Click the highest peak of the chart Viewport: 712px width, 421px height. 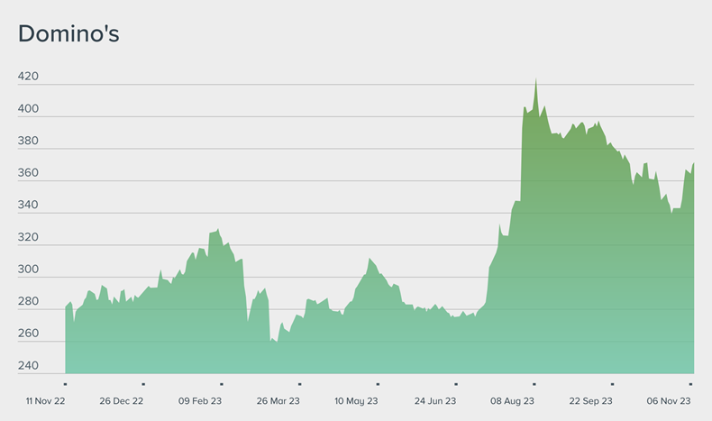coord(535,79)
